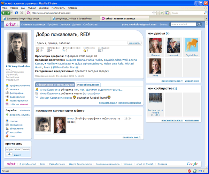Bookmark the page with the star icon

[x=154, y=13]
